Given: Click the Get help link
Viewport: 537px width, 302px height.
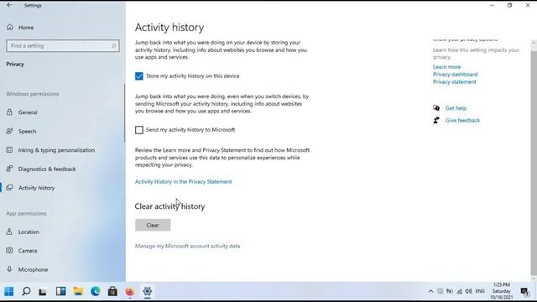Looking at the screenshot, I should (456, 108).
